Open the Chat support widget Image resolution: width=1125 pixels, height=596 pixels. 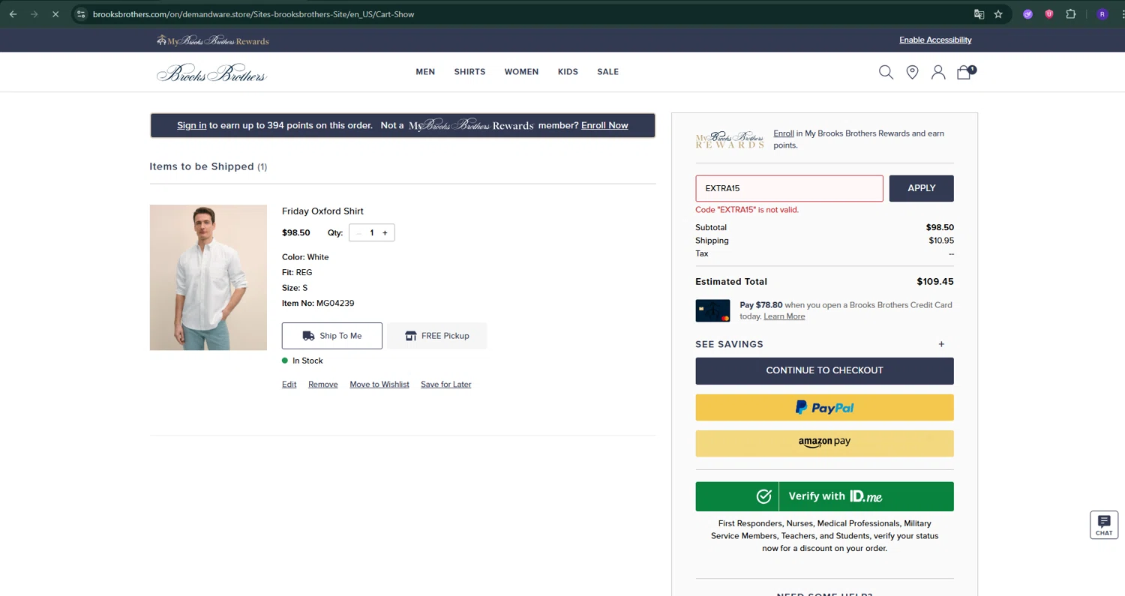click(x=1104, y=525)
